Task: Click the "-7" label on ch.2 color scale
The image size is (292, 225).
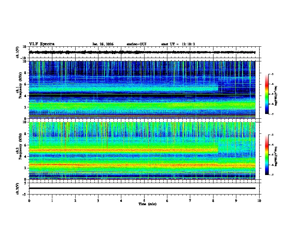Action: [272, 175]
